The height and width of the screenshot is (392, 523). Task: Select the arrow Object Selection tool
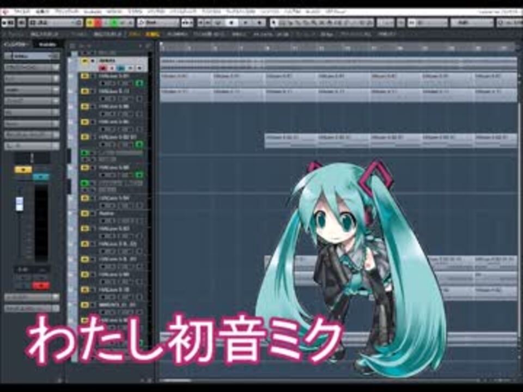click(274, 23)
